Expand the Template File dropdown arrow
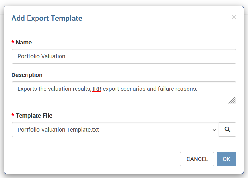Viewport: 248px width, 178px height. 214,130
